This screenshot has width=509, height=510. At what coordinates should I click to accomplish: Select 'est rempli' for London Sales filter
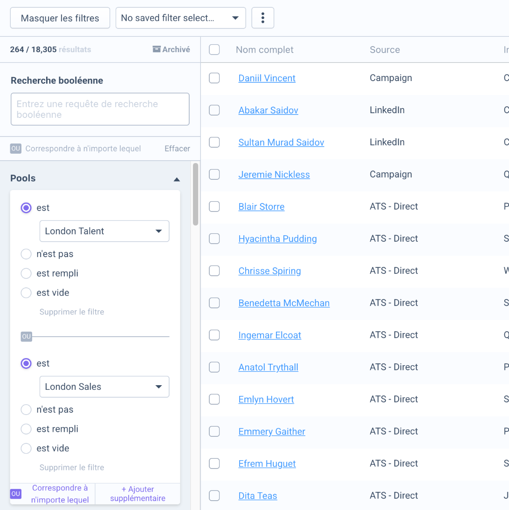26,429
